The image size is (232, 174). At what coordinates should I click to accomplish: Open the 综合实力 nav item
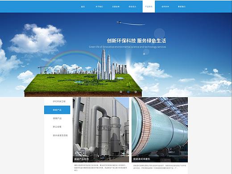pos(132,7)
